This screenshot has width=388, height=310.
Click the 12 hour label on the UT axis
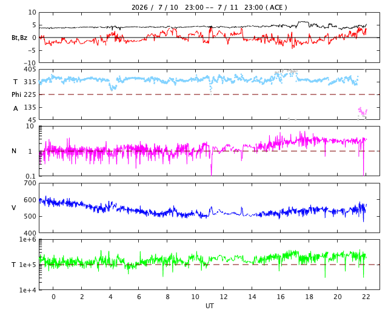click(224, 297)
